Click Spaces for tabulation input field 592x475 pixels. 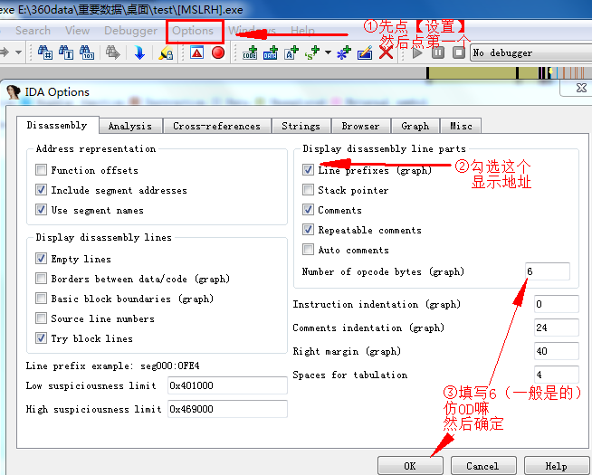pos(557,375)
